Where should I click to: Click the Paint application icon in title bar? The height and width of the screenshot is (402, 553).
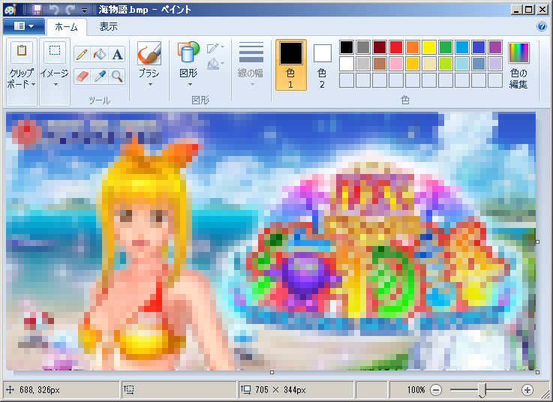10,10
